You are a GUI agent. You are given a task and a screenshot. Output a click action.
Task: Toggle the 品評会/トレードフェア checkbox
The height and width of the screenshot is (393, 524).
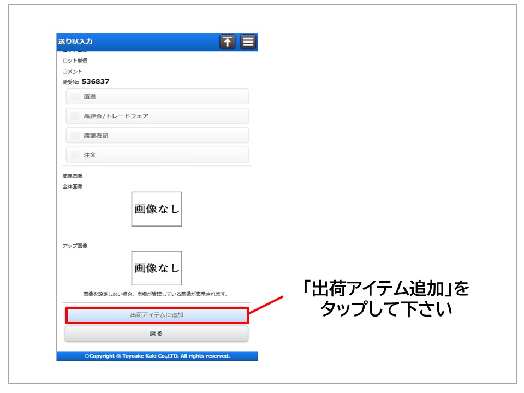click(75, 116)
